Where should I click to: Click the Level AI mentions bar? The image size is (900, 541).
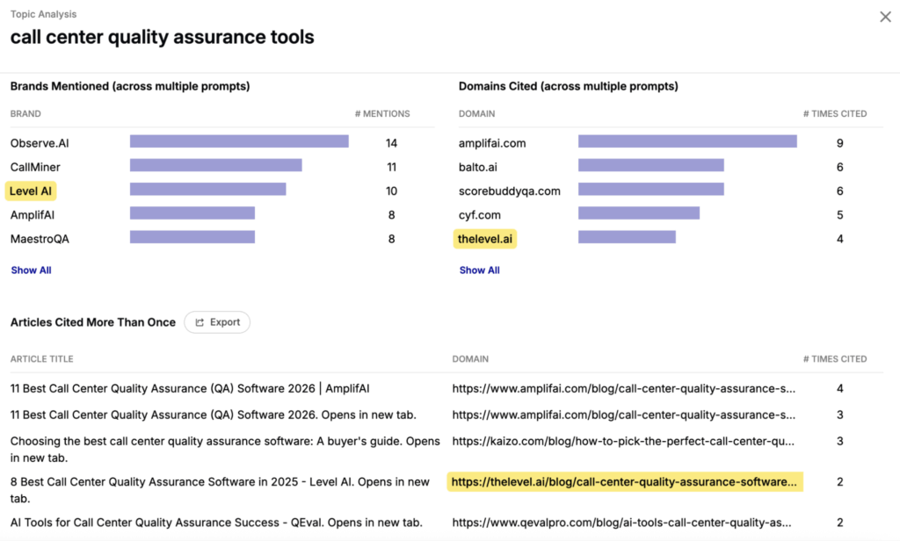(x=207, y=190)
